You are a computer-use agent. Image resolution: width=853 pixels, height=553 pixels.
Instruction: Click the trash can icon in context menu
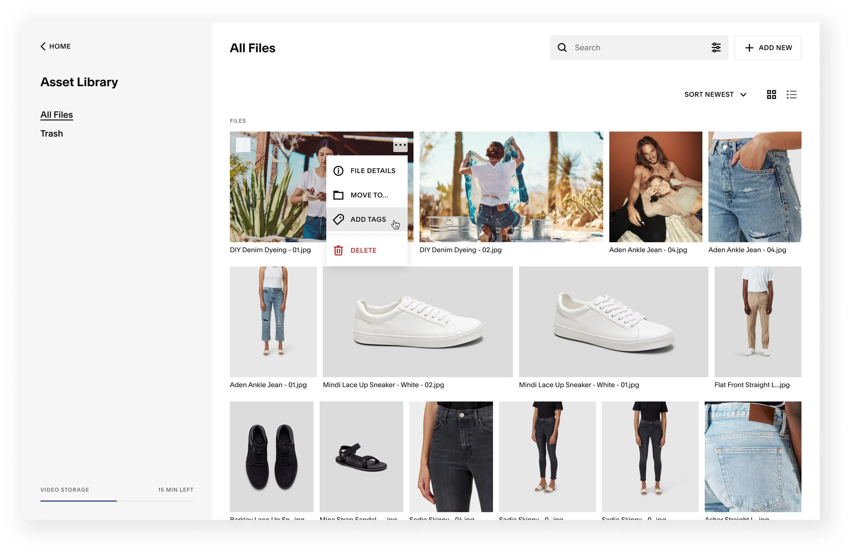click(338, 250)
